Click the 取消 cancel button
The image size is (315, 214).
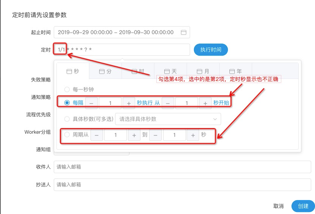(x=278, y=206)
